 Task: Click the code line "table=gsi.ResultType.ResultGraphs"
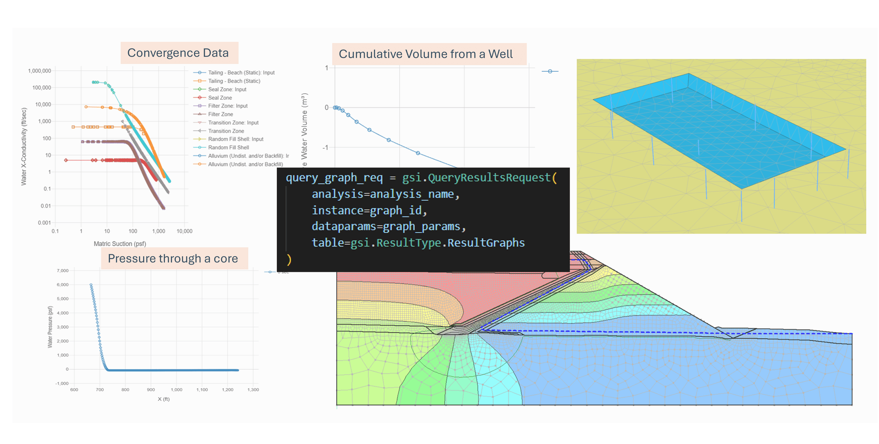point(418,243)
